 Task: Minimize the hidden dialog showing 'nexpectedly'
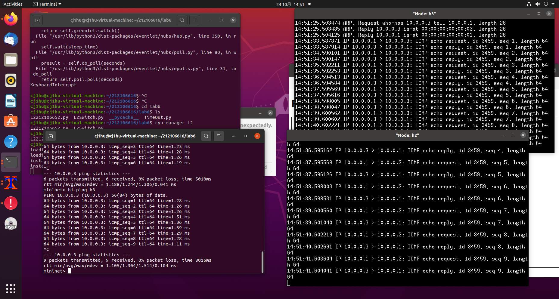coord(260,113)
